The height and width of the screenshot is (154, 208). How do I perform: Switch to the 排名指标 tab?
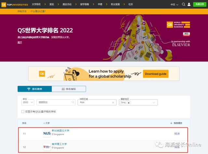coord(69,89)
